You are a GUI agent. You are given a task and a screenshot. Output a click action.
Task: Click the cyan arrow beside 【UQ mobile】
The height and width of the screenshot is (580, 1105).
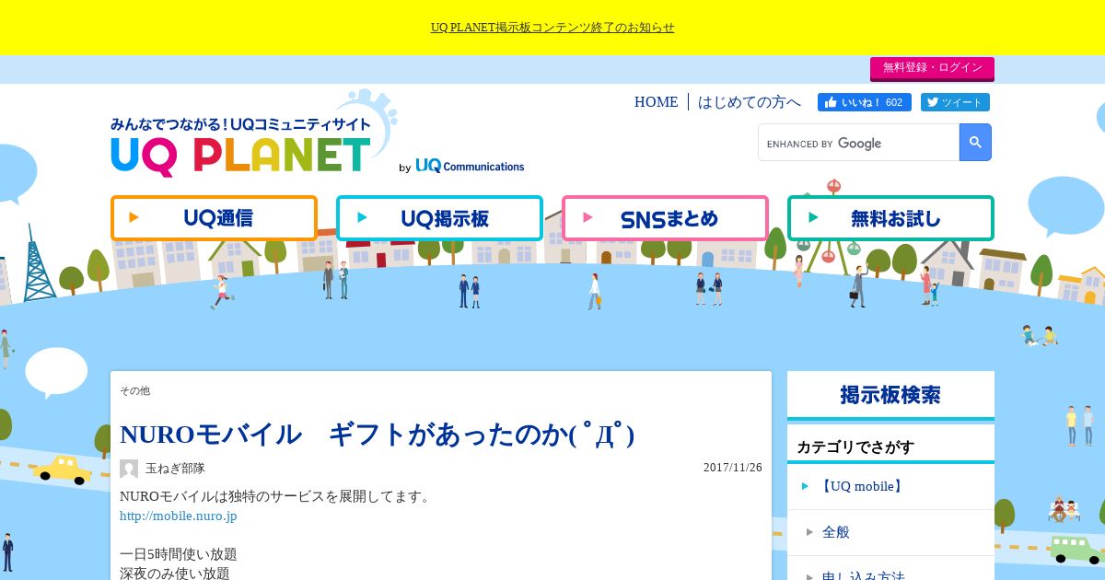806,486
